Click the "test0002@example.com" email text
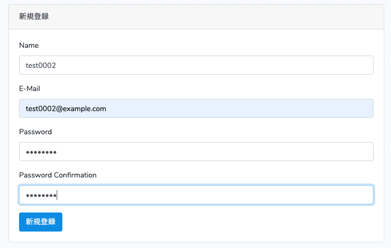The image size is (391, 248). (66, 109)
